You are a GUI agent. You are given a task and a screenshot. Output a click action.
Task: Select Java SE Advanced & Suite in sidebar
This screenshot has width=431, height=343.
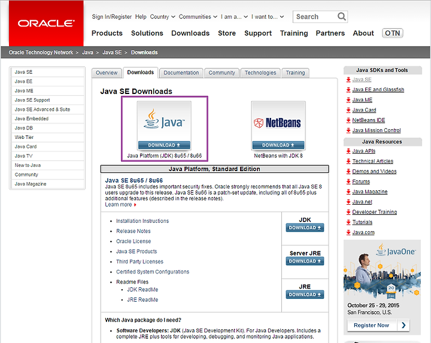pyautogui.click(x=47, y=110)
